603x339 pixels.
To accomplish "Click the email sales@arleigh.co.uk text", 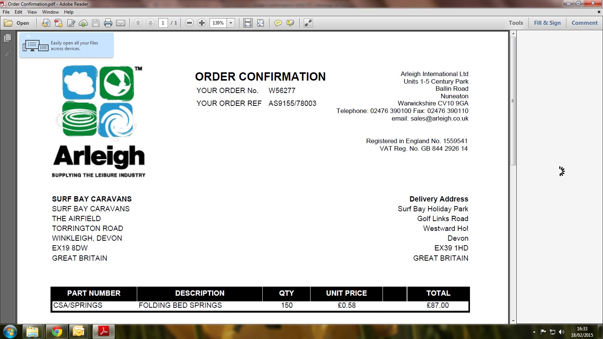I will point(439,118).
